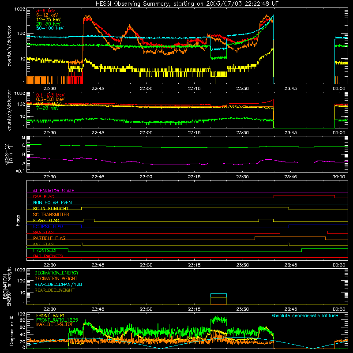Click the 23:30 tick label under GOES panel
This screenshot has width=353, height=353.
(242, 177)
